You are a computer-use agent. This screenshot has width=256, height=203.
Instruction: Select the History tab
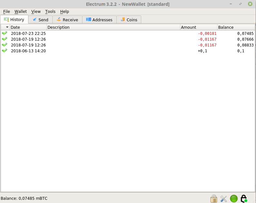(14, 19)
